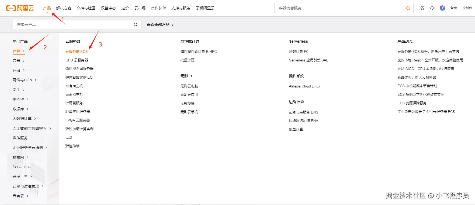Click the Aliyun logo
The width and height of the screenshot is (475, 205).
20,8
